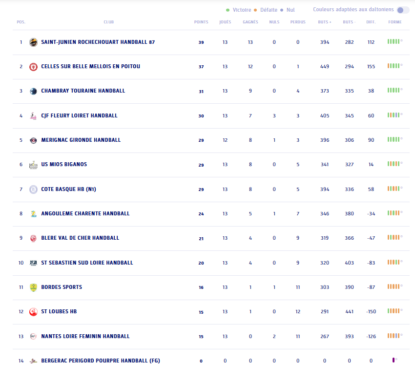Viewport: 415px width, 381px height.
Task: Click the green Victoire legend dot
Action: tap(228, 10)
